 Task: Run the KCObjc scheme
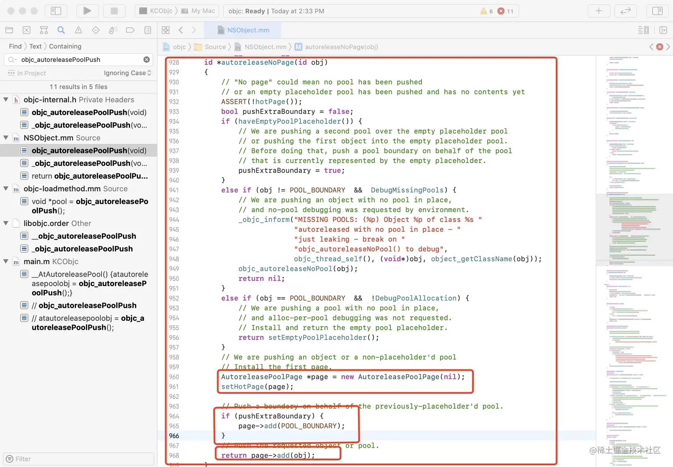coord(87,11)
